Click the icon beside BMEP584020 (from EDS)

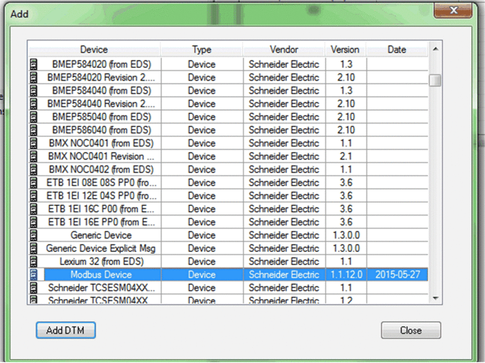(33, 64)
